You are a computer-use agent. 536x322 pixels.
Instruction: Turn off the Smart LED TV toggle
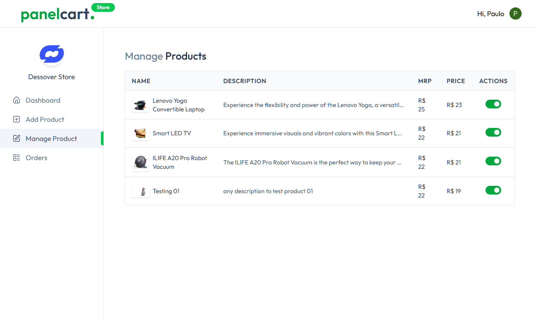pyautogui.click(x=493, y=132)
